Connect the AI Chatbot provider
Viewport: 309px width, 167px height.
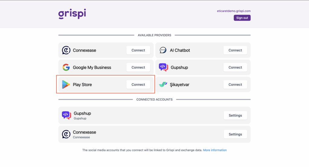235,50
